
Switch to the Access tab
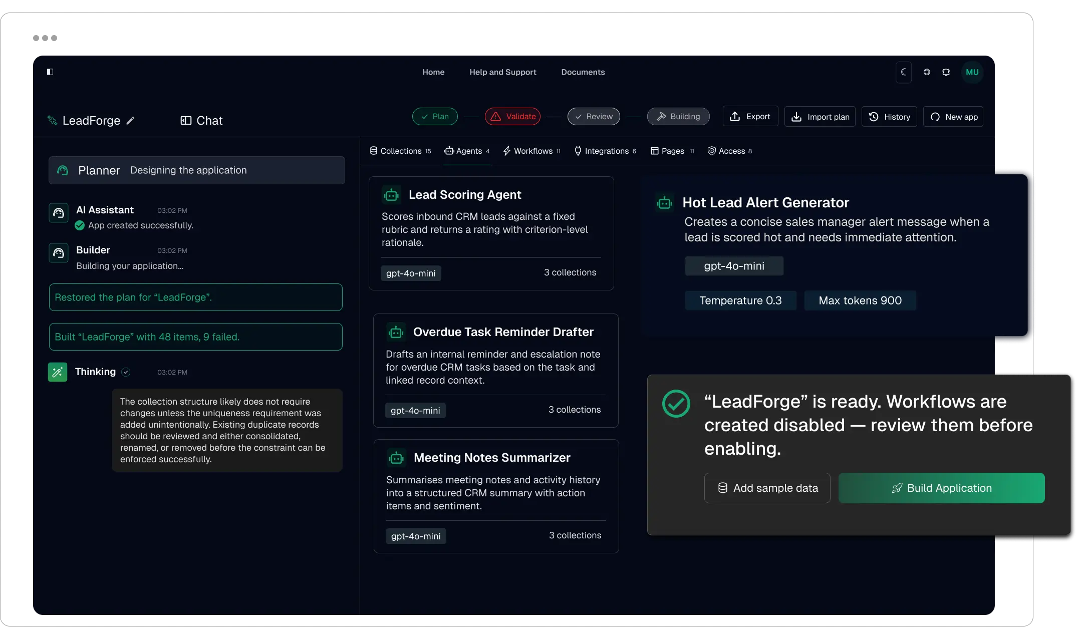pyautogui.click(x=729, y=151)
